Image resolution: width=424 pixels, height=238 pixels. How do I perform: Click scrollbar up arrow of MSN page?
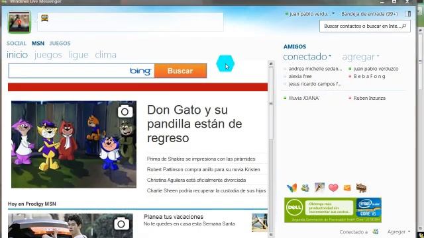click(x=271, y=63)
